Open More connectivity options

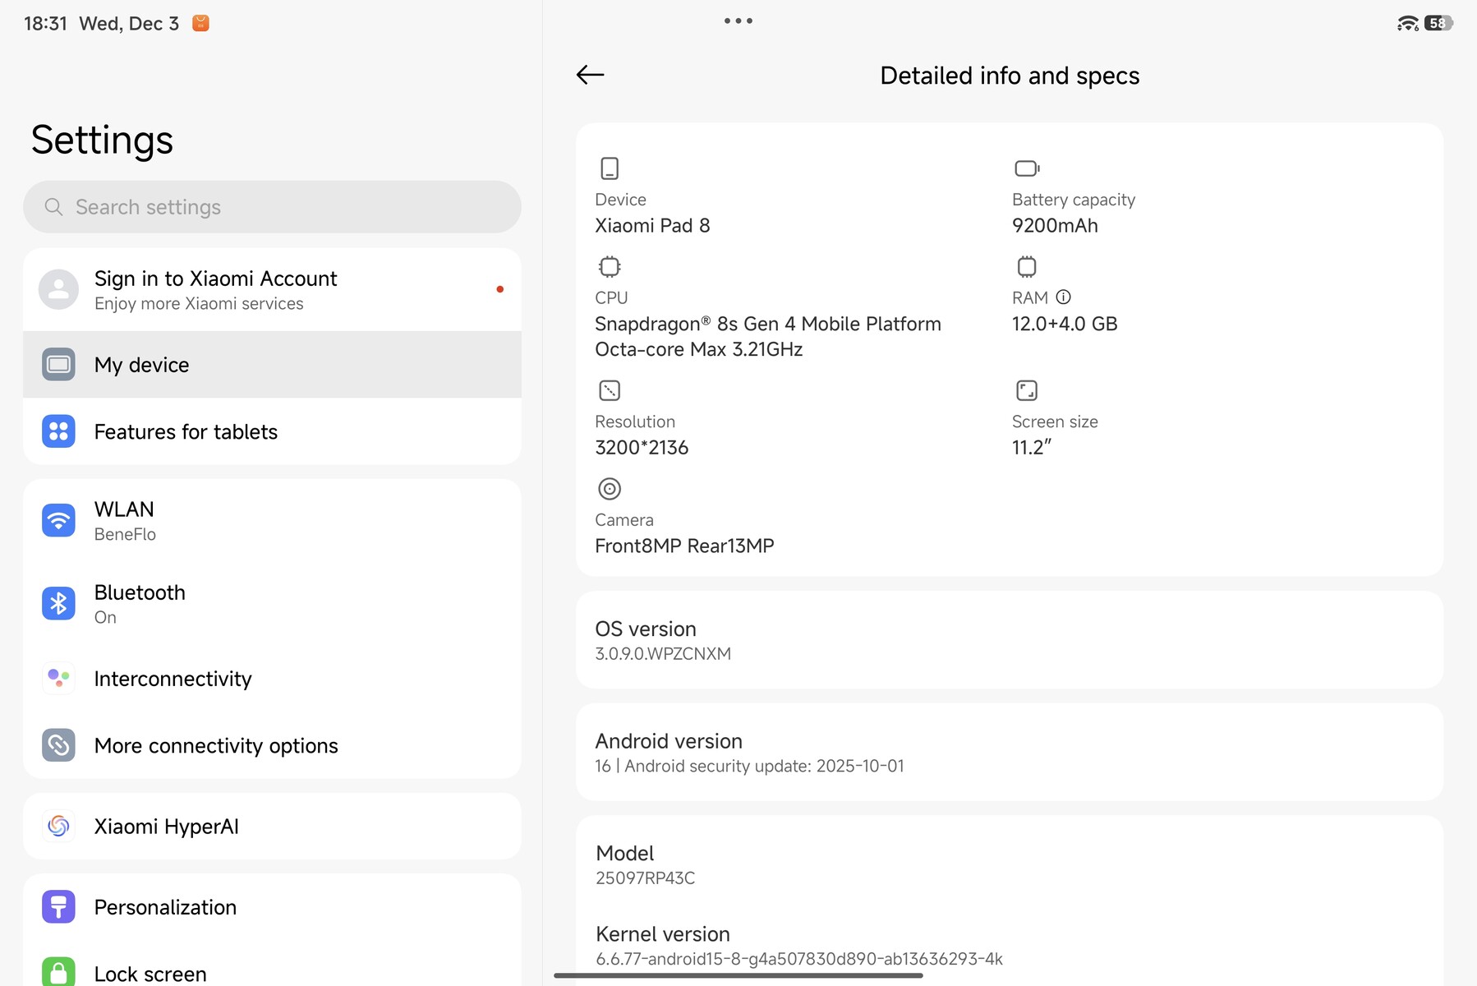[x=271, y=745]
